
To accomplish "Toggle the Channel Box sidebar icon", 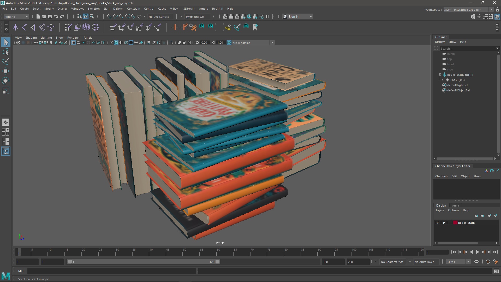I will (497, 17).
